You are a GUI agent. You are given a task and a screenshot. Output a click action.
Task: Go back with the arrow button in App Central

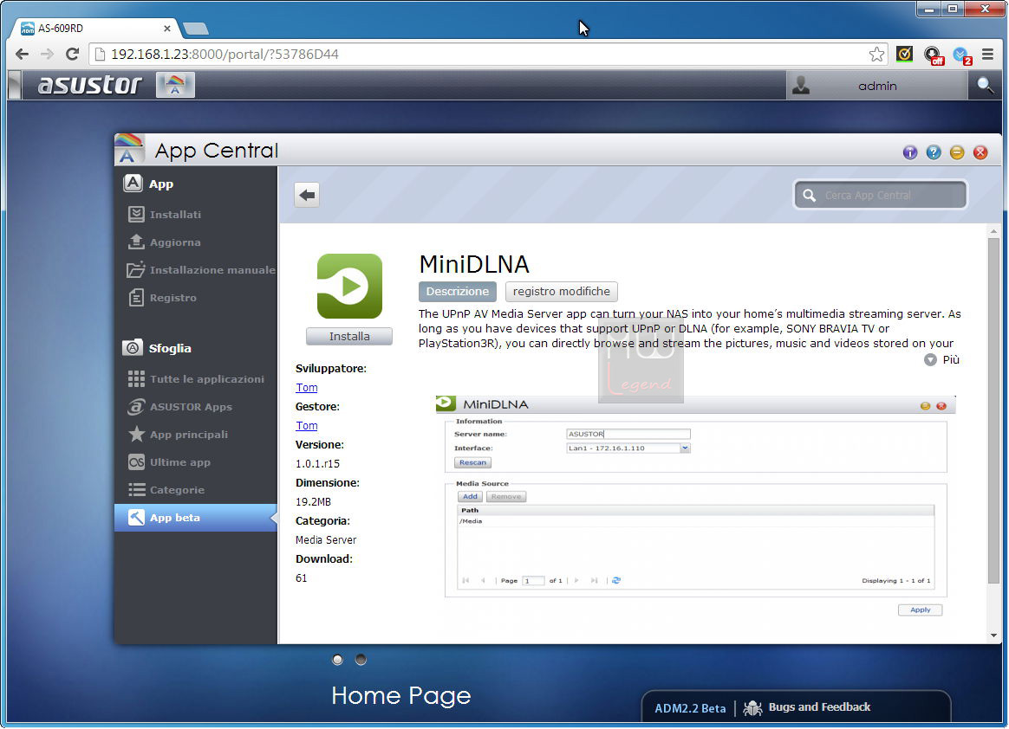coord(307,195)
